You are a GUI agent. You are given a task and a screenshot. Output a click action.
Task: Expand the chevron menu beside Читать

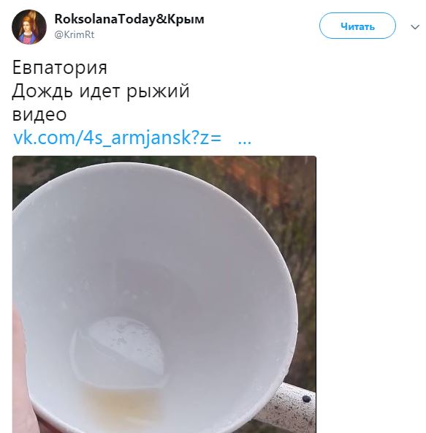(x=415, y=27)
